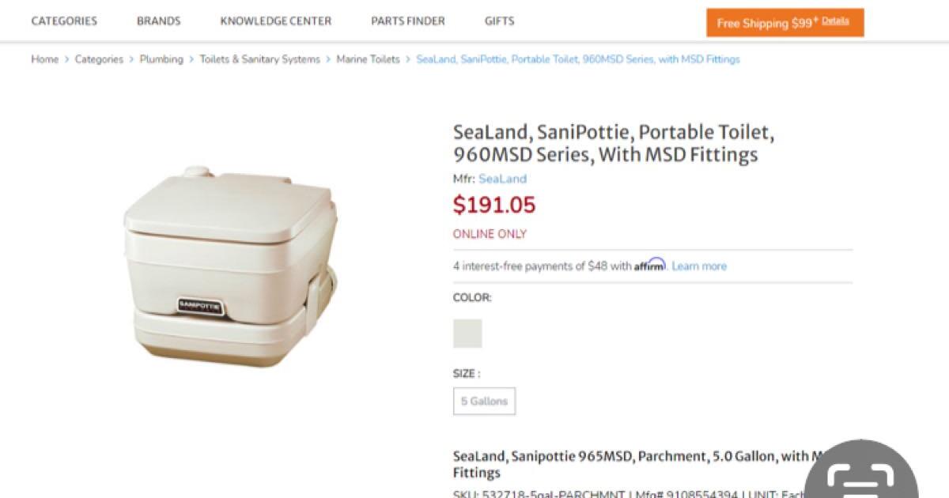The height and width of the screenshot is (498, 949).
Task: Open the PARTS FINDER menu
Action: [x=406, y=21]
